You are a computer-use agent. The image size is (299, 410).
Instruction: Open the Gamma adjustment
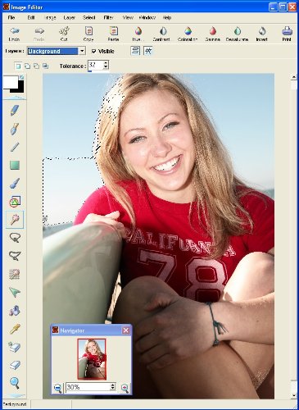[213, 34]
